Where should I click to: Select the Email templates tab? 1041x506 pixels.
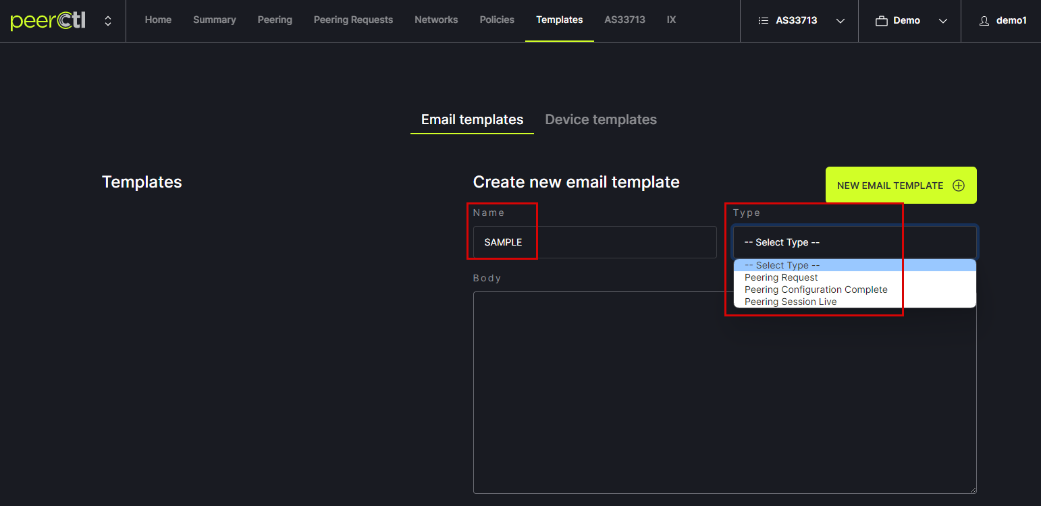pos(472,119)
